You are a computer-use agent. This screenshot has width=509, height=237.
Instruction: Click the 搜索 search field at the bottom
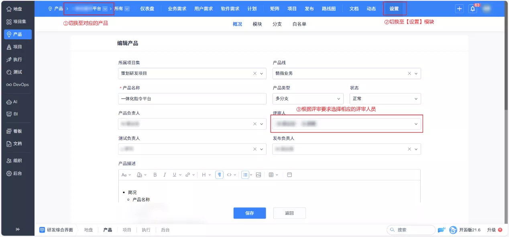point(410,229)
